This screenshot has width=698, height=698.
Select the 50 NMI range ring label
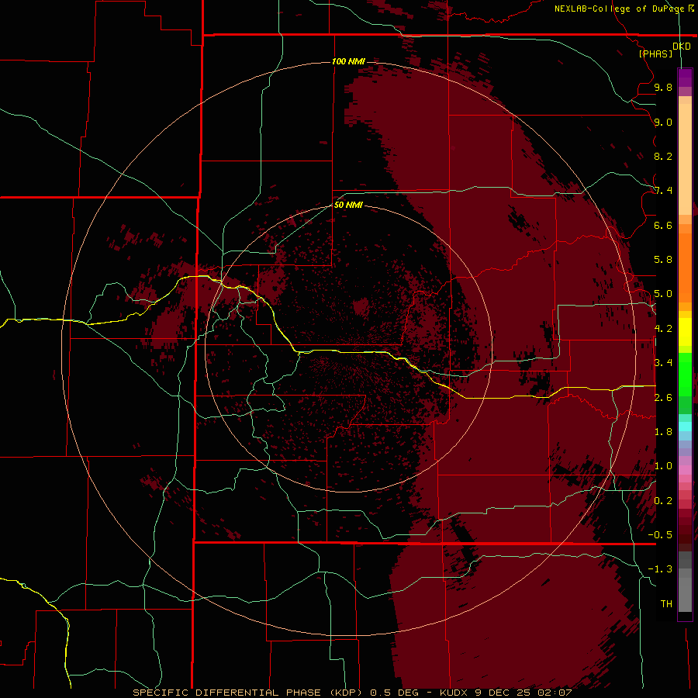[x=348, y=205]
